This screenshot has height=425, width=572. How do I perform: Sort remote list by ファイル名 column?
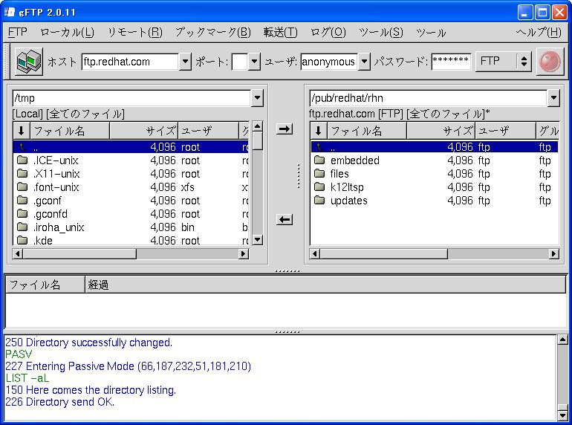click(367, 131)
